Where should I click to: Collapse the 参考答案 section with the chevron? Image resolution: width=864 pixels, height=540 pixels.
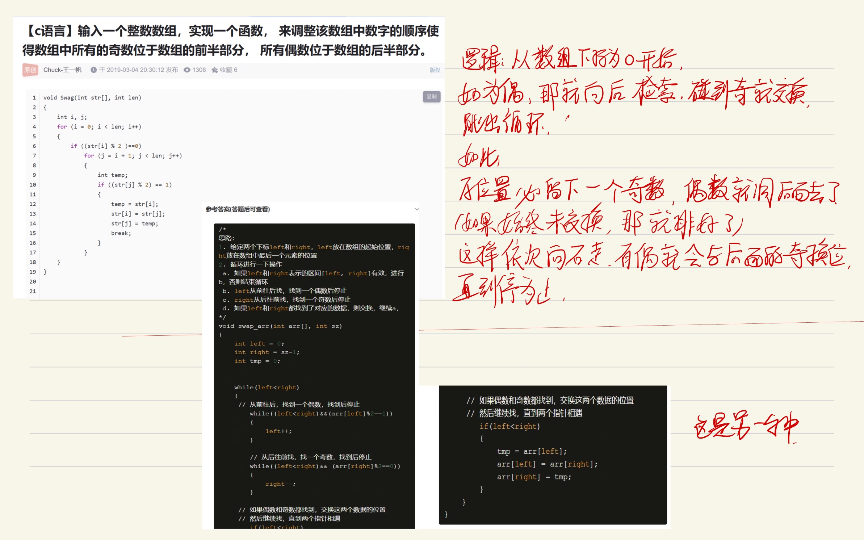point(417,209)
